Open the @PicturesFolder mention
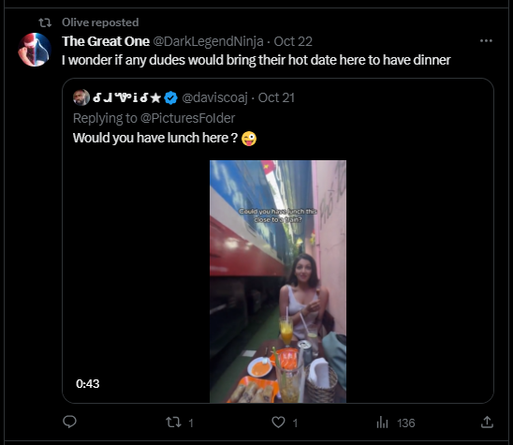513x445 pixels. [187, 118]
